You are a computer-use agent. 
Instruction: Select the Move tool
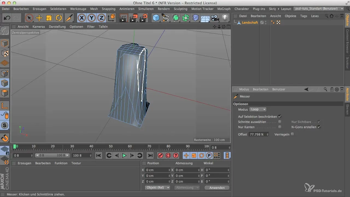point(39,18)
